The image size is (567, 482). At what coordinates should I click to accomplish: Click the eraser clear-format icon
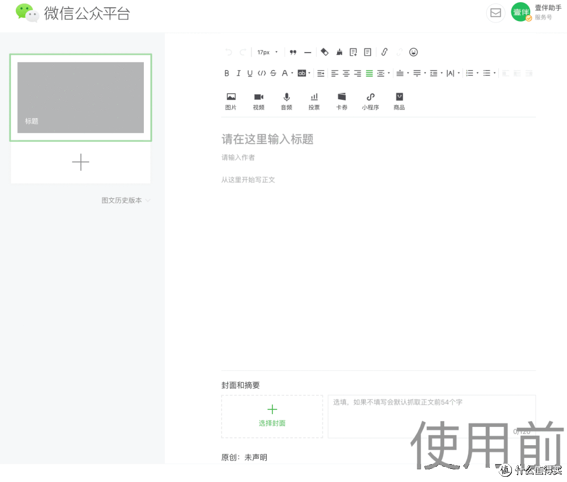(324, 52)
